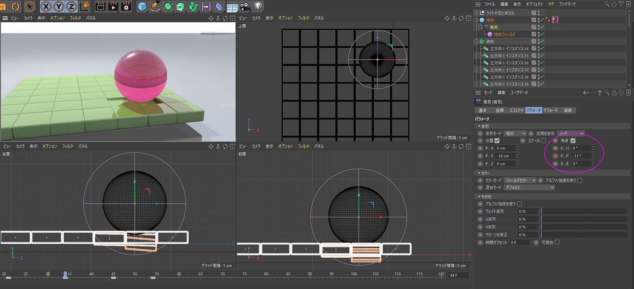Click the camera object icon

click(x=245, y=6)
